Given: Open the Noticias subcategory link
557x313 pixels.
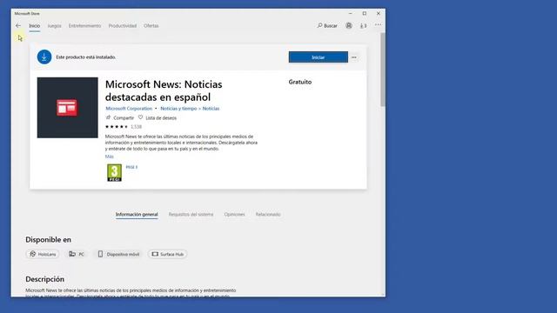Looking at the screenshot, I should 211,109.
